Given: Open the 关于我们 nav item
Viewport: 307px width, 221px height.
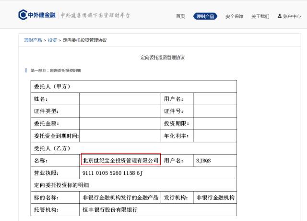Looking at the screenshot, I should (x=260, y=16).
